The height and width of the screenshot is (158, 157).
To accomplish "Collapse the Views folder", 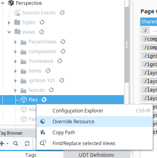I will tap(9, 32).
